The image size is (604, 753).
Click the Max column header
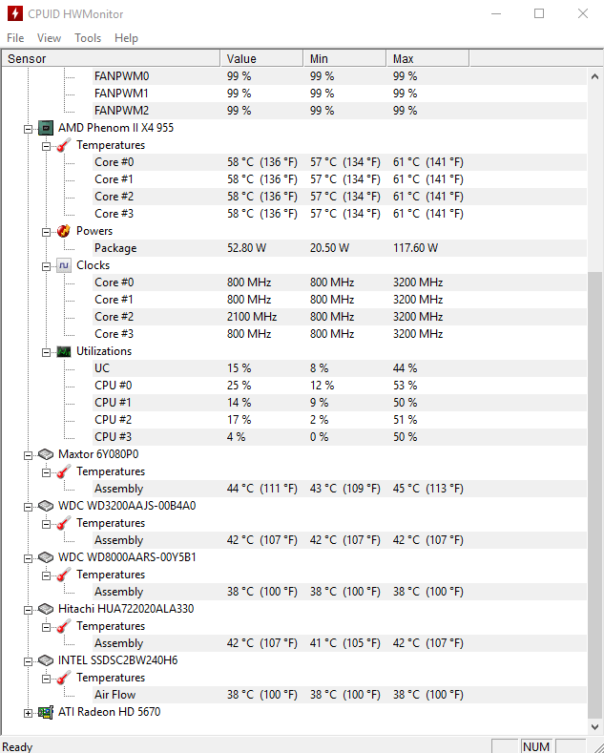click(427, 58)
